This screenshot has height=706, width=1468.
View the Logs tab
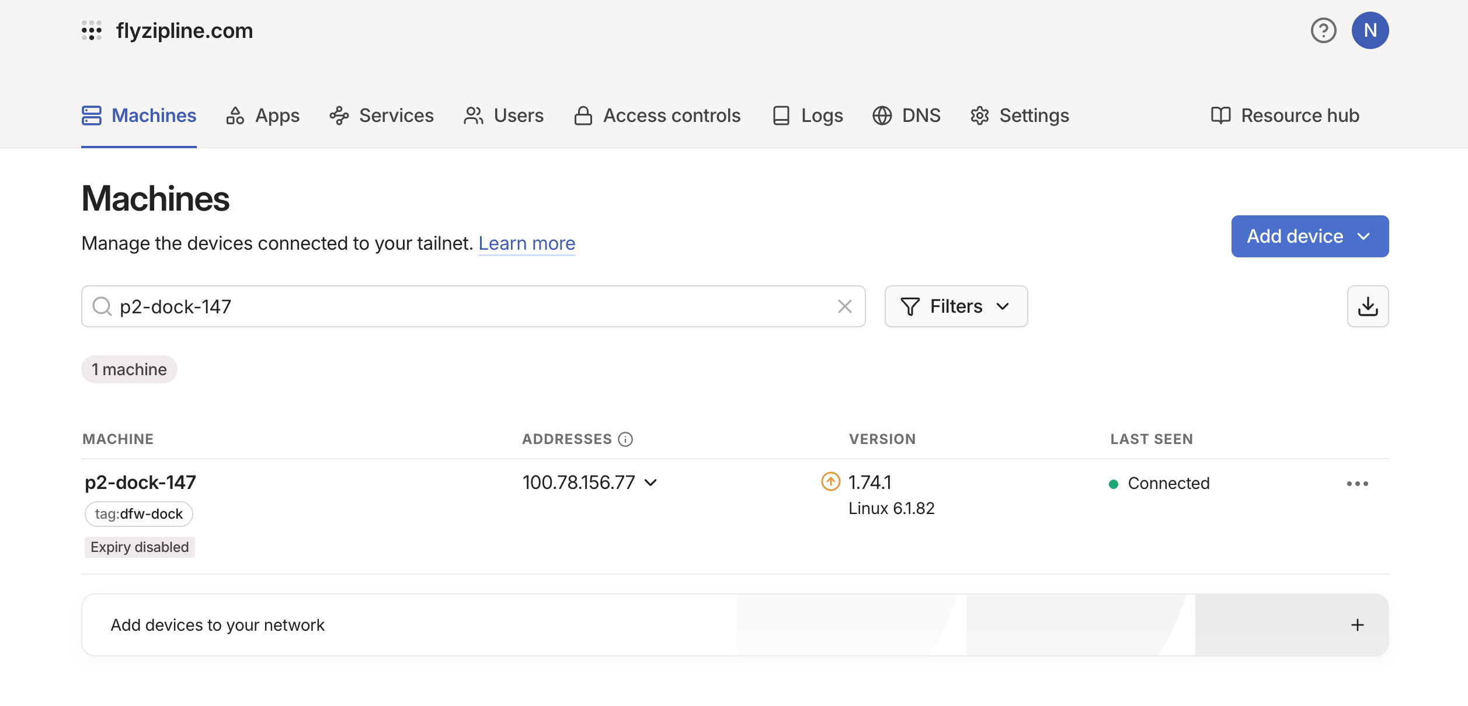click(808, 116)
